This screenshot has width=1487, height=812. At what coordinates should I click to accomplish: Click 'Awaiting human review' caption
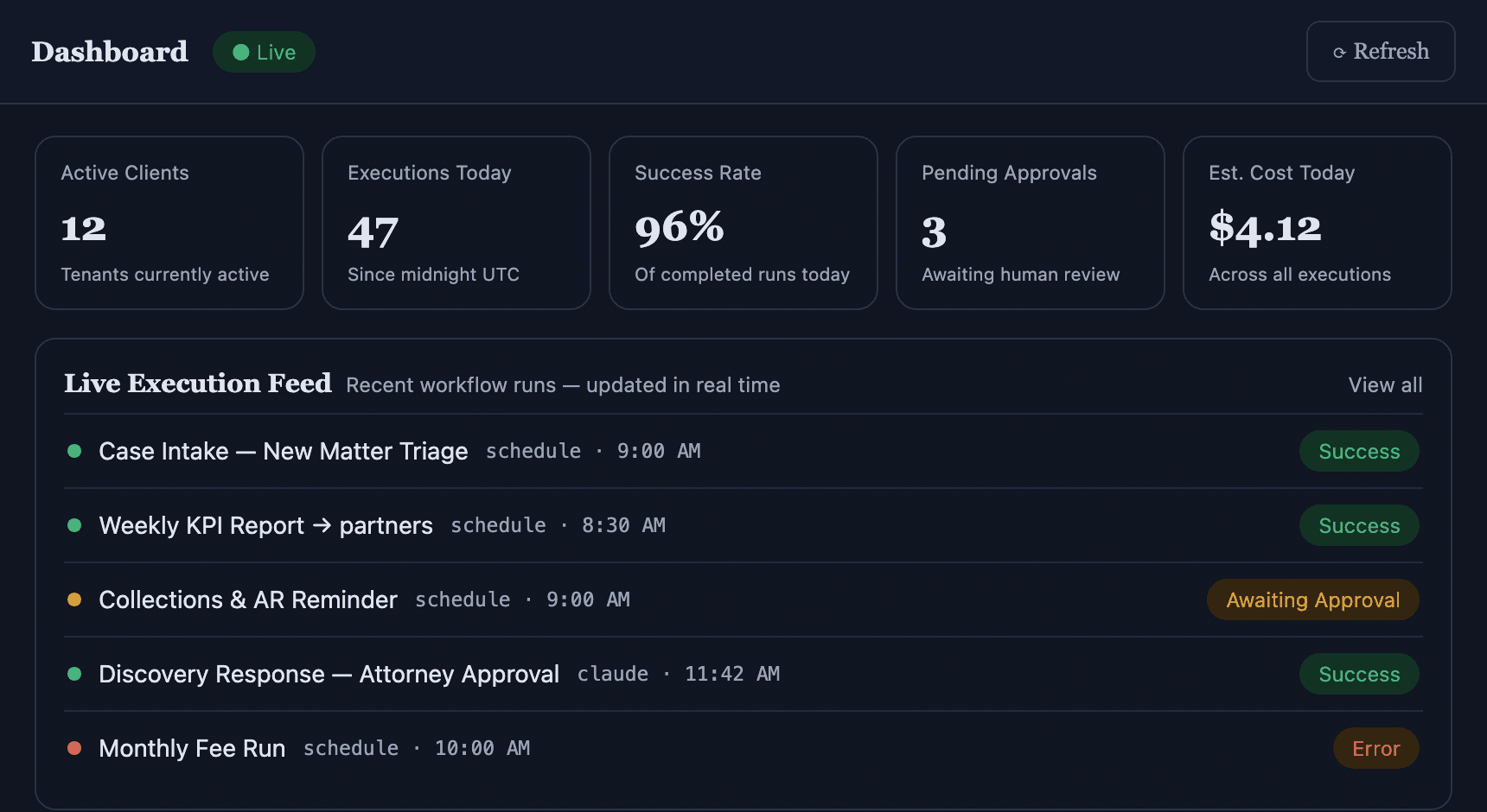1021,275
